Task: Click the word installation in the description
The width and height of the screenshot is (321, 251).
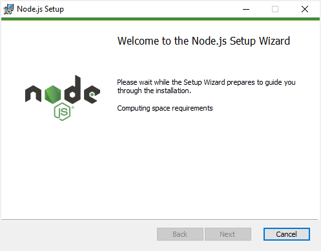Action: coord(173,91)
